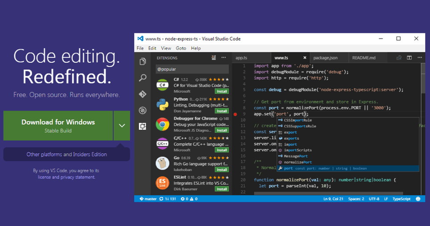
Task: Select the import suggestion in autocomplete list
Action: click(x=348, y=144)
